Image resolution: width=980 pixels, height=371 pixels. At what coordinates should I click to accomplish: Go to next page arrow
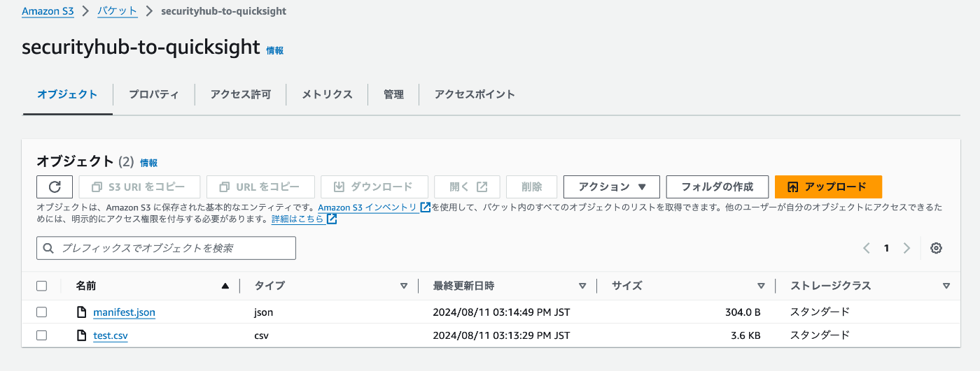(906, 248)
